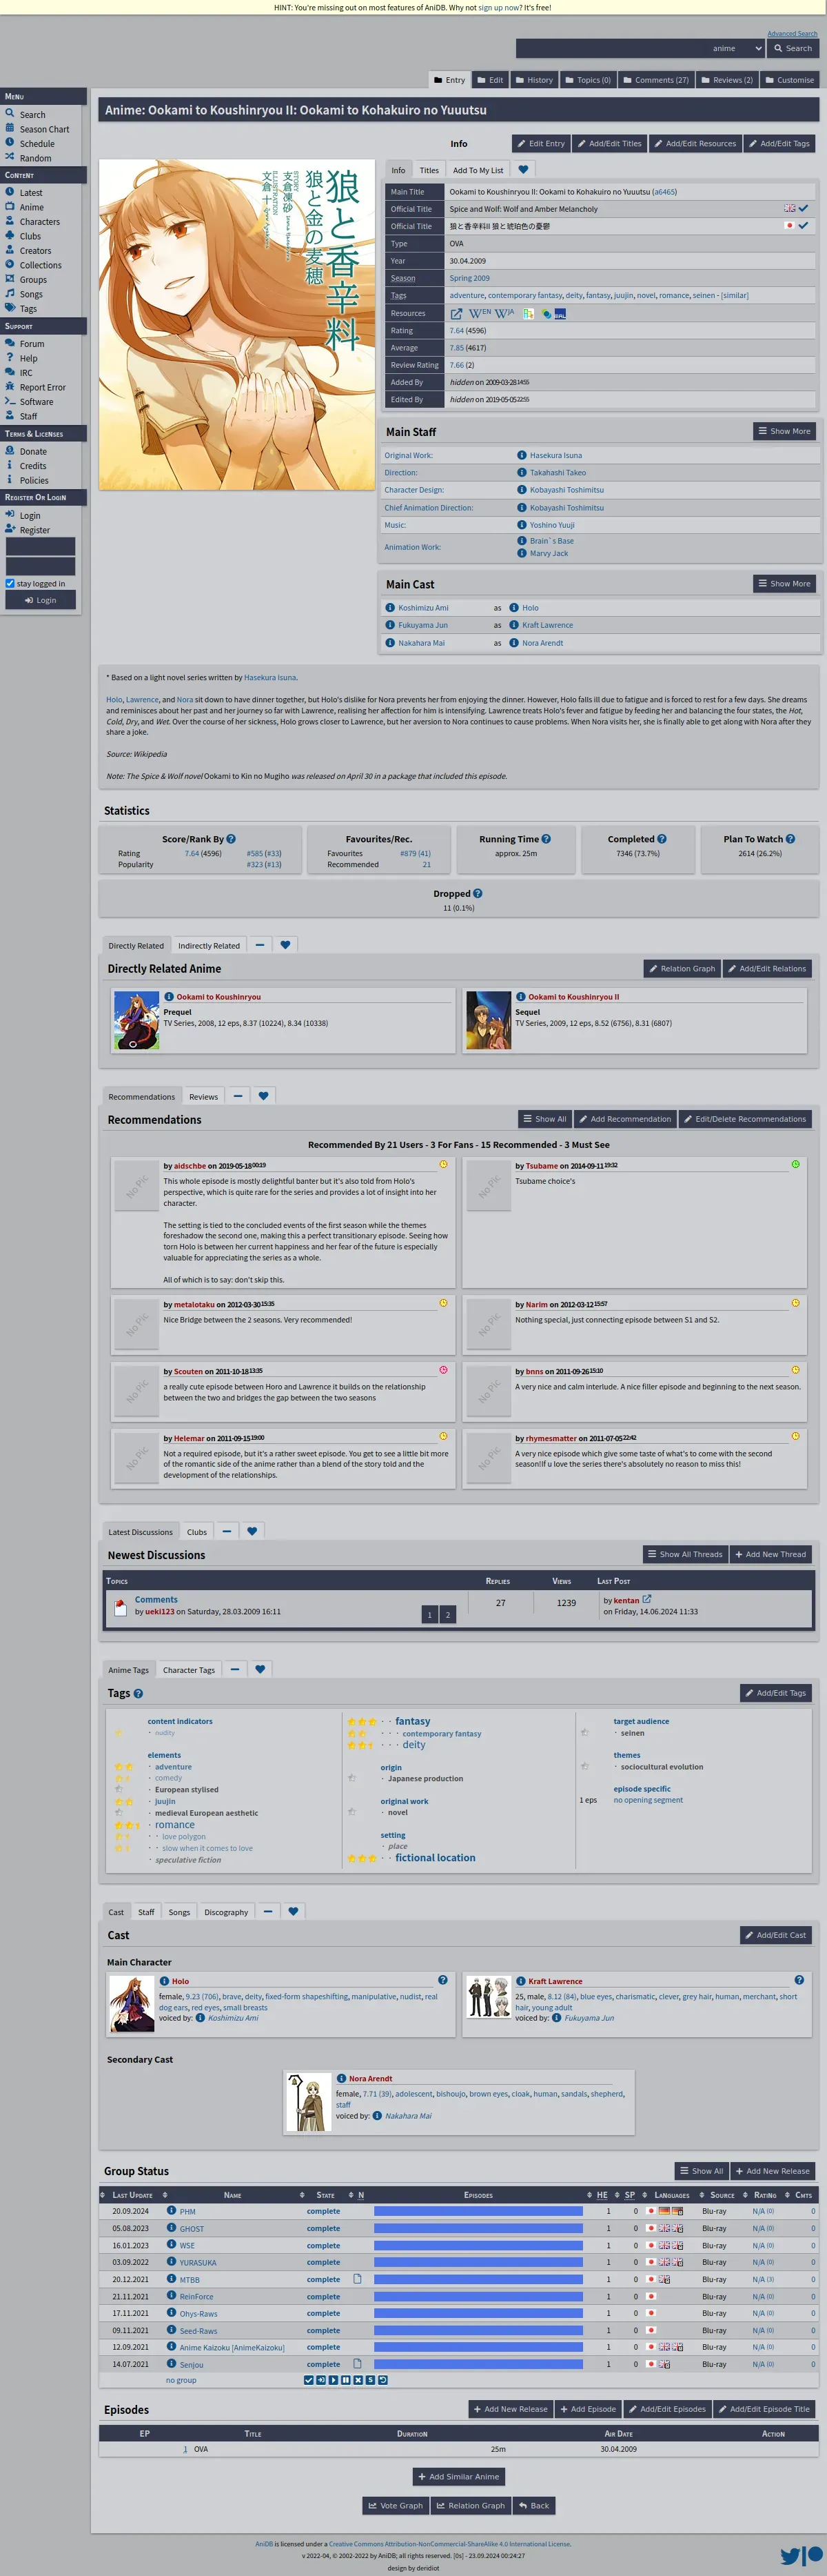Open the note icon in MTBB row
Viewport: 827px width, 2576px height.
pyautogui.click(x=358, y=2278)
